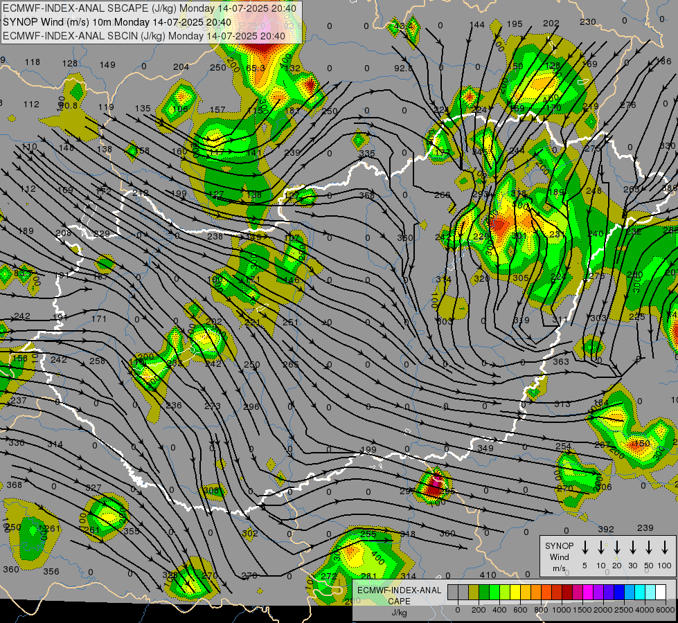The width and height of the screenshot is (678, 623).
Task: Click the SBCAPE title line in the header
Action: (x=150, y=8)
